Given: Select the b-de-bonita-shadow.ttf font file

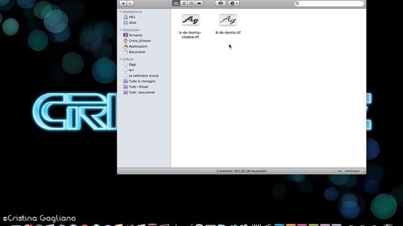Looking at the screenshot, I should coord(190,26).
